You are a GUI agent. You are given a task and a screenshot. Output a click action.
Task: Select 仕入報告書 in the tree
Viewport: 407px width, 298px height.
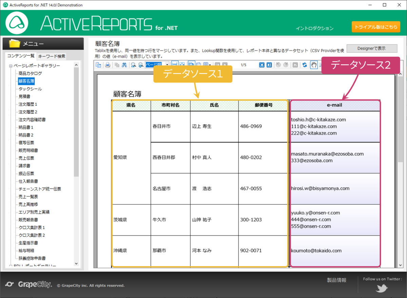(28, 181)
